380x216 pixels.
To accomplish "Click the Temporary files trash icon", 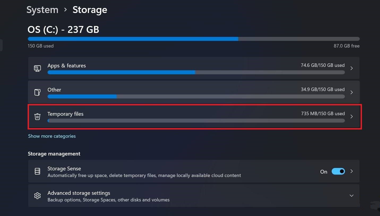I will coord(37,116).
